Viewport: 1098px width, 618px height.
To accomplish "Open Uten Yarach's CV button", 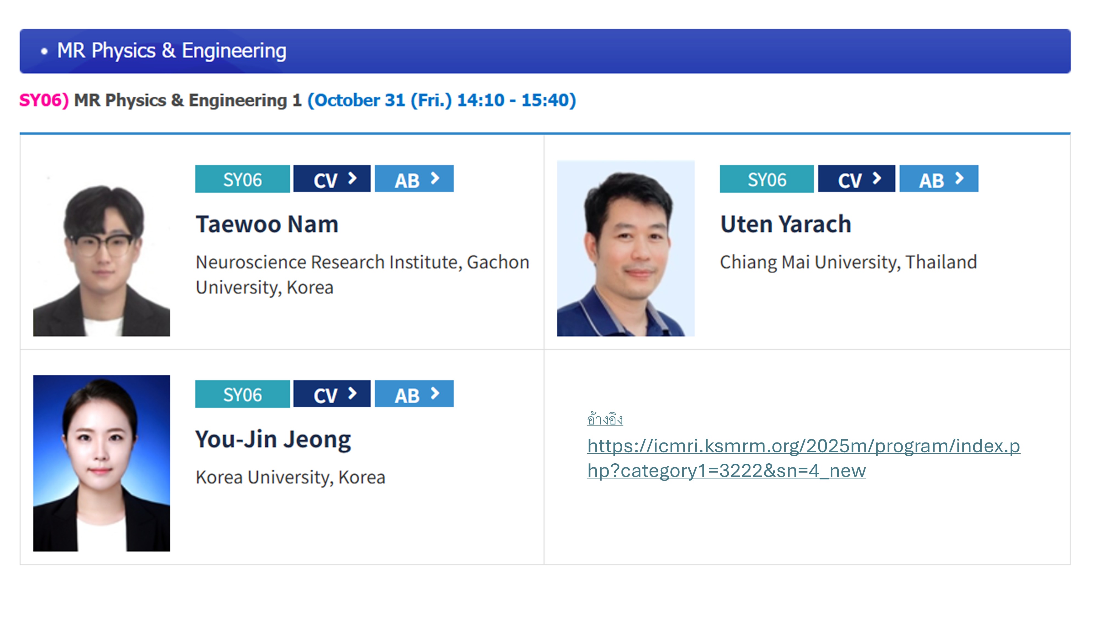I will 856,179.
